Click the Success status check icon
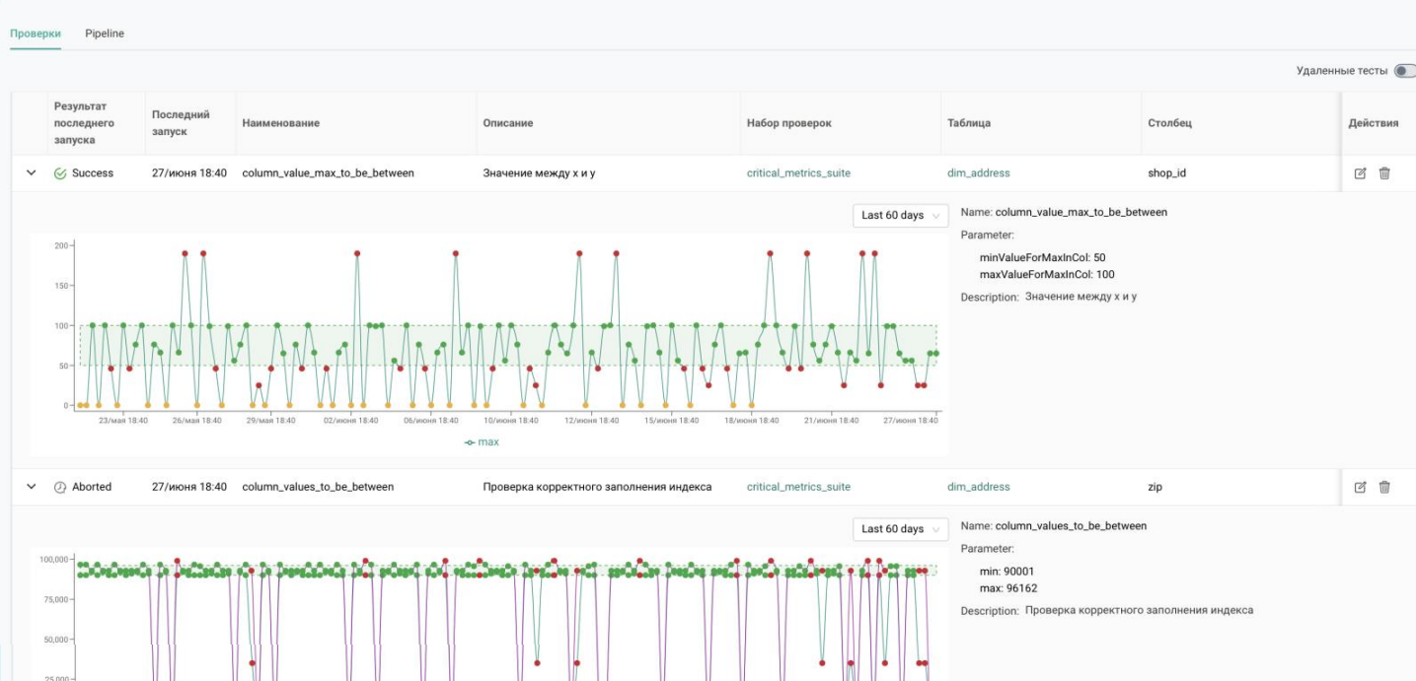The height and width of the screenshot is (681, 1416). click(60, 173)
